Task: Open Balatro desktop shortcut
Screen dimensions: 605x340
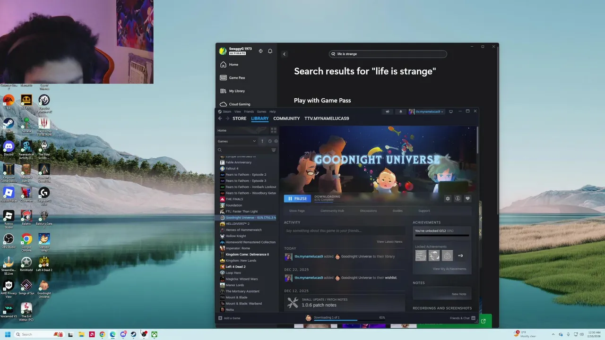Action: point(26,217)
